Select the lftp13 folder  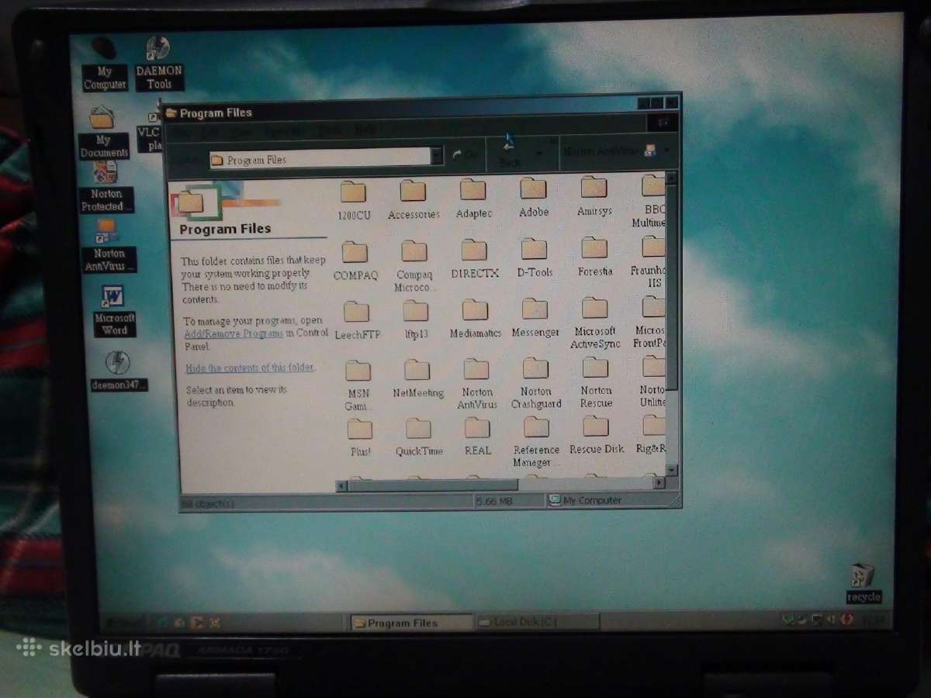coord(416,320)
